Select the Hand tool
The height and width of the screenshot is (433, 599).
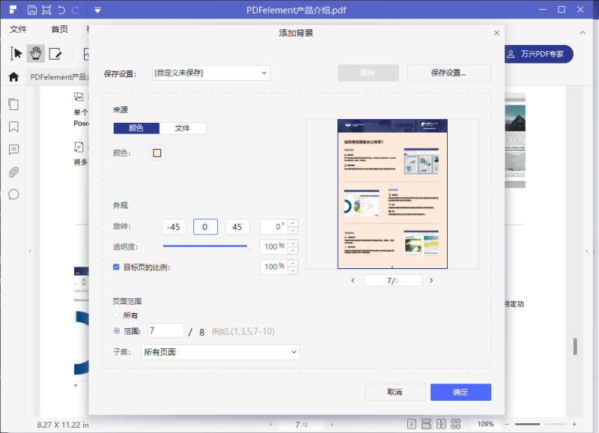(35, 53)
